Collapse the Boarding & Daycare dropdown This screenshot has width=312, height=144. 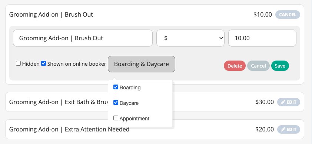click(x=142, y=64)
